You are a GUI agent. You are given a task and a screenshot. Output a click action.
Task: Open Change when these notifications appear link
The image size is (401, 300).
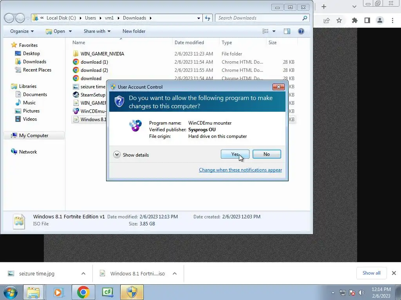[240, 170]
